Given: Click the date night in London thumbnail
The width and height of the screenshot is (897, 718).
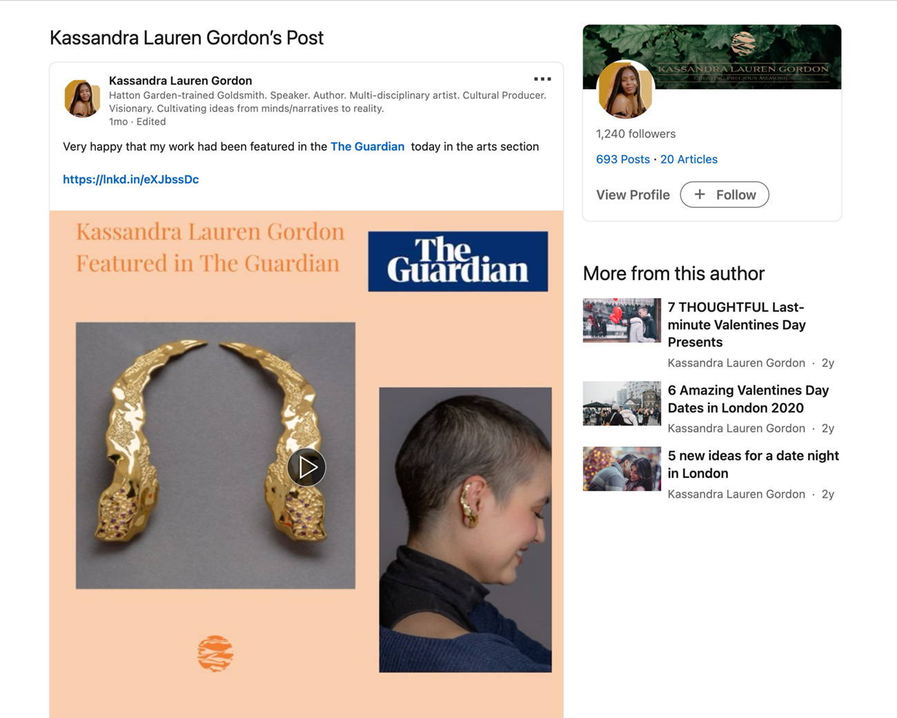Looking at the screenshot, I should click(622, 468).
